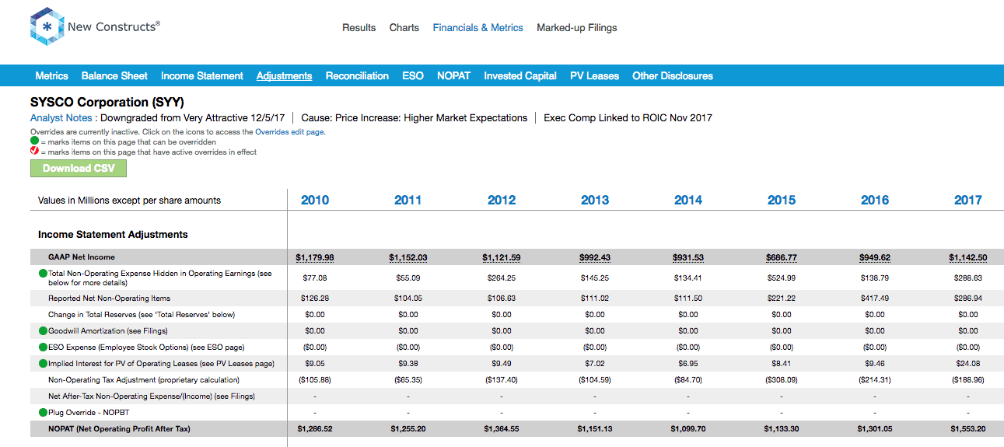Click the Income Statement Adjustments heading
Screen dimensions: 1004x447
[x=113, y=234]
